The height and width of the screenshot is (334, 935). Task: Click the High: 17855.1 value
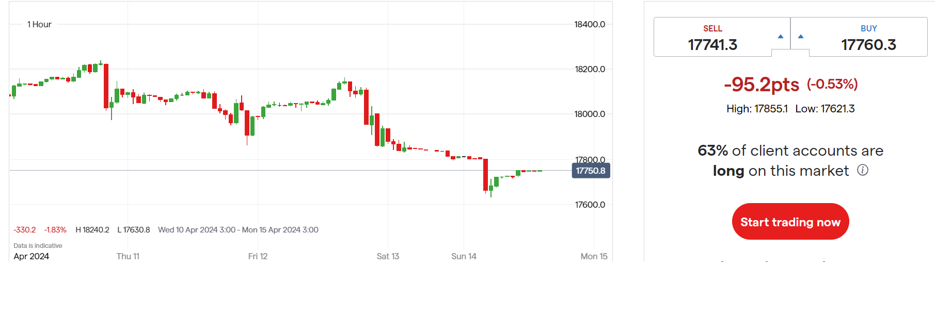pyautogui.click(x=757, y=109)
